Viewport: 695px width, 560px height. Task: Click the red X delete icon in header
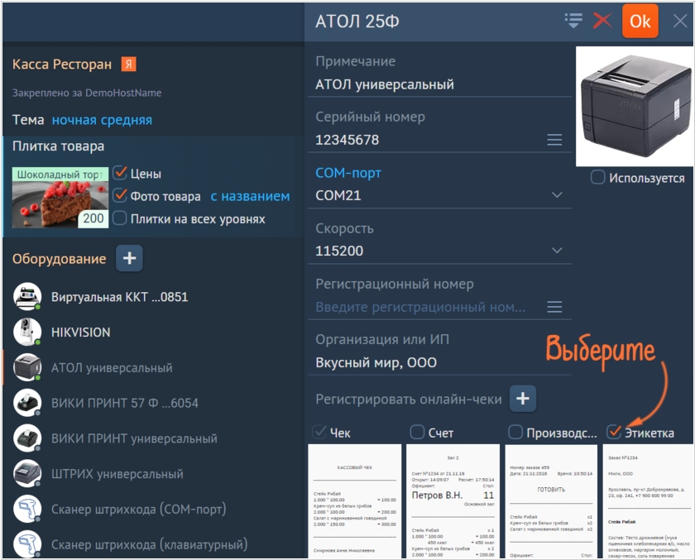pyautogui.click(x=602, y=21)
